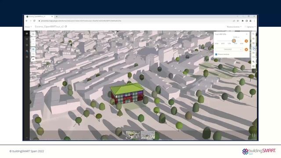Select the first slide thumbnail

coord(133,135)
